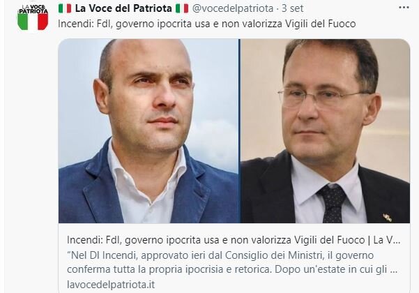Viewport: 419px width, 293px height.
Task: Click the lapel pin on the dark suit
Action: click(x=388, y=218)
